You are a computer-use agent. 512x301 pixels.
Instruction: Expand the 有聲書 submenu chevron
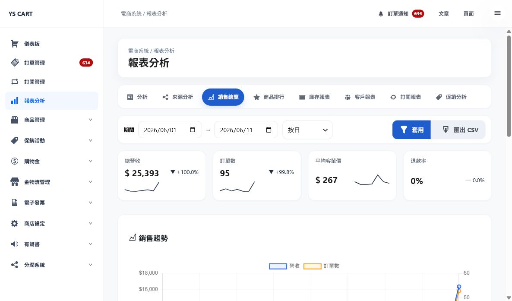[x=91, y=244]
